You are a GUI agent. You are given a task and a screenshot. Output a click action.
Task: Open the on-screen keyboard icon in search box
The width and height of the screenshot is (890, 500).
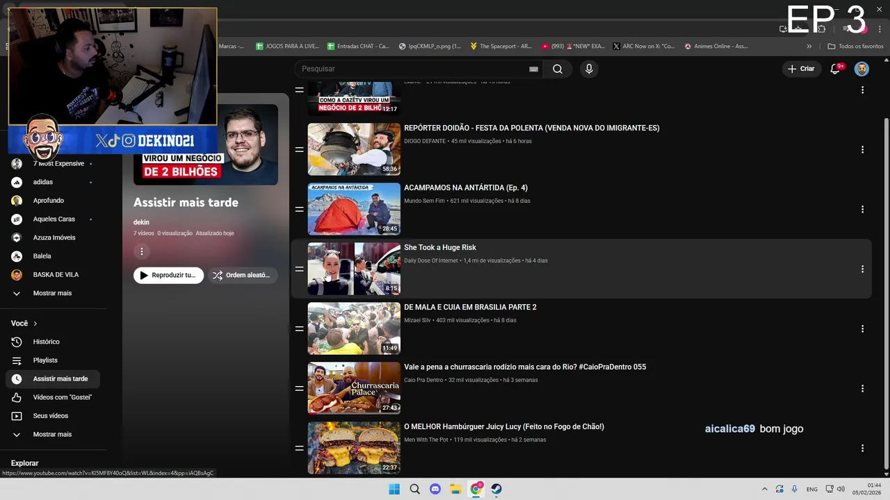533,69
